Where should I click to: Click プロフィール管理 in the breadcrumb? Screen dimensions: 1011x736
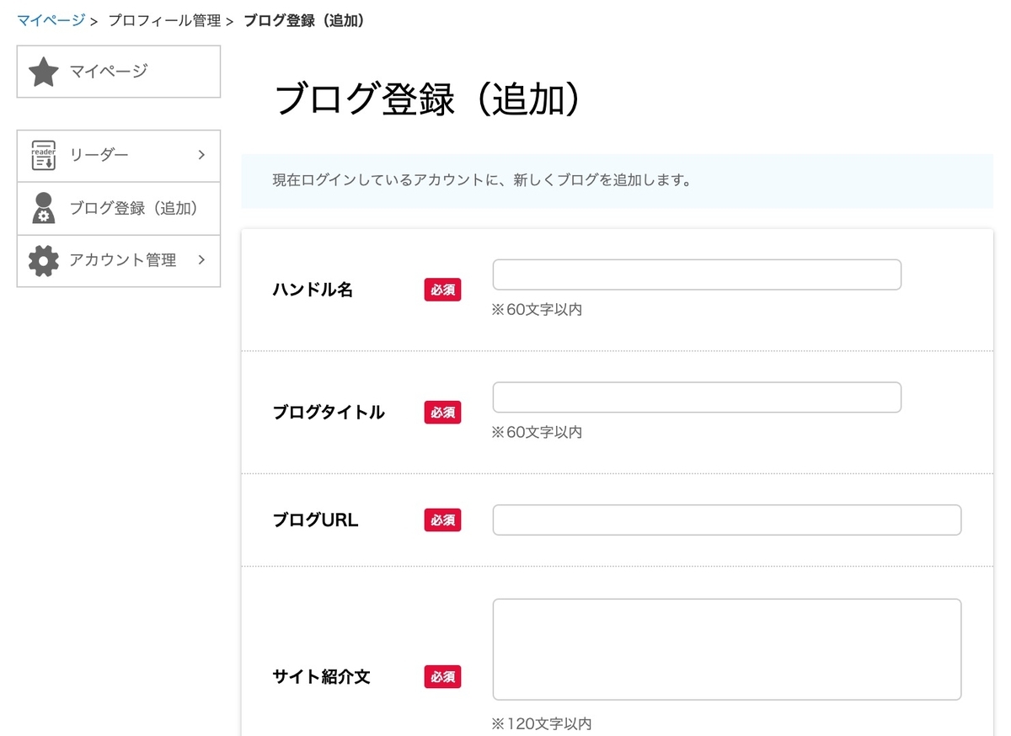[x=164, y=20]
